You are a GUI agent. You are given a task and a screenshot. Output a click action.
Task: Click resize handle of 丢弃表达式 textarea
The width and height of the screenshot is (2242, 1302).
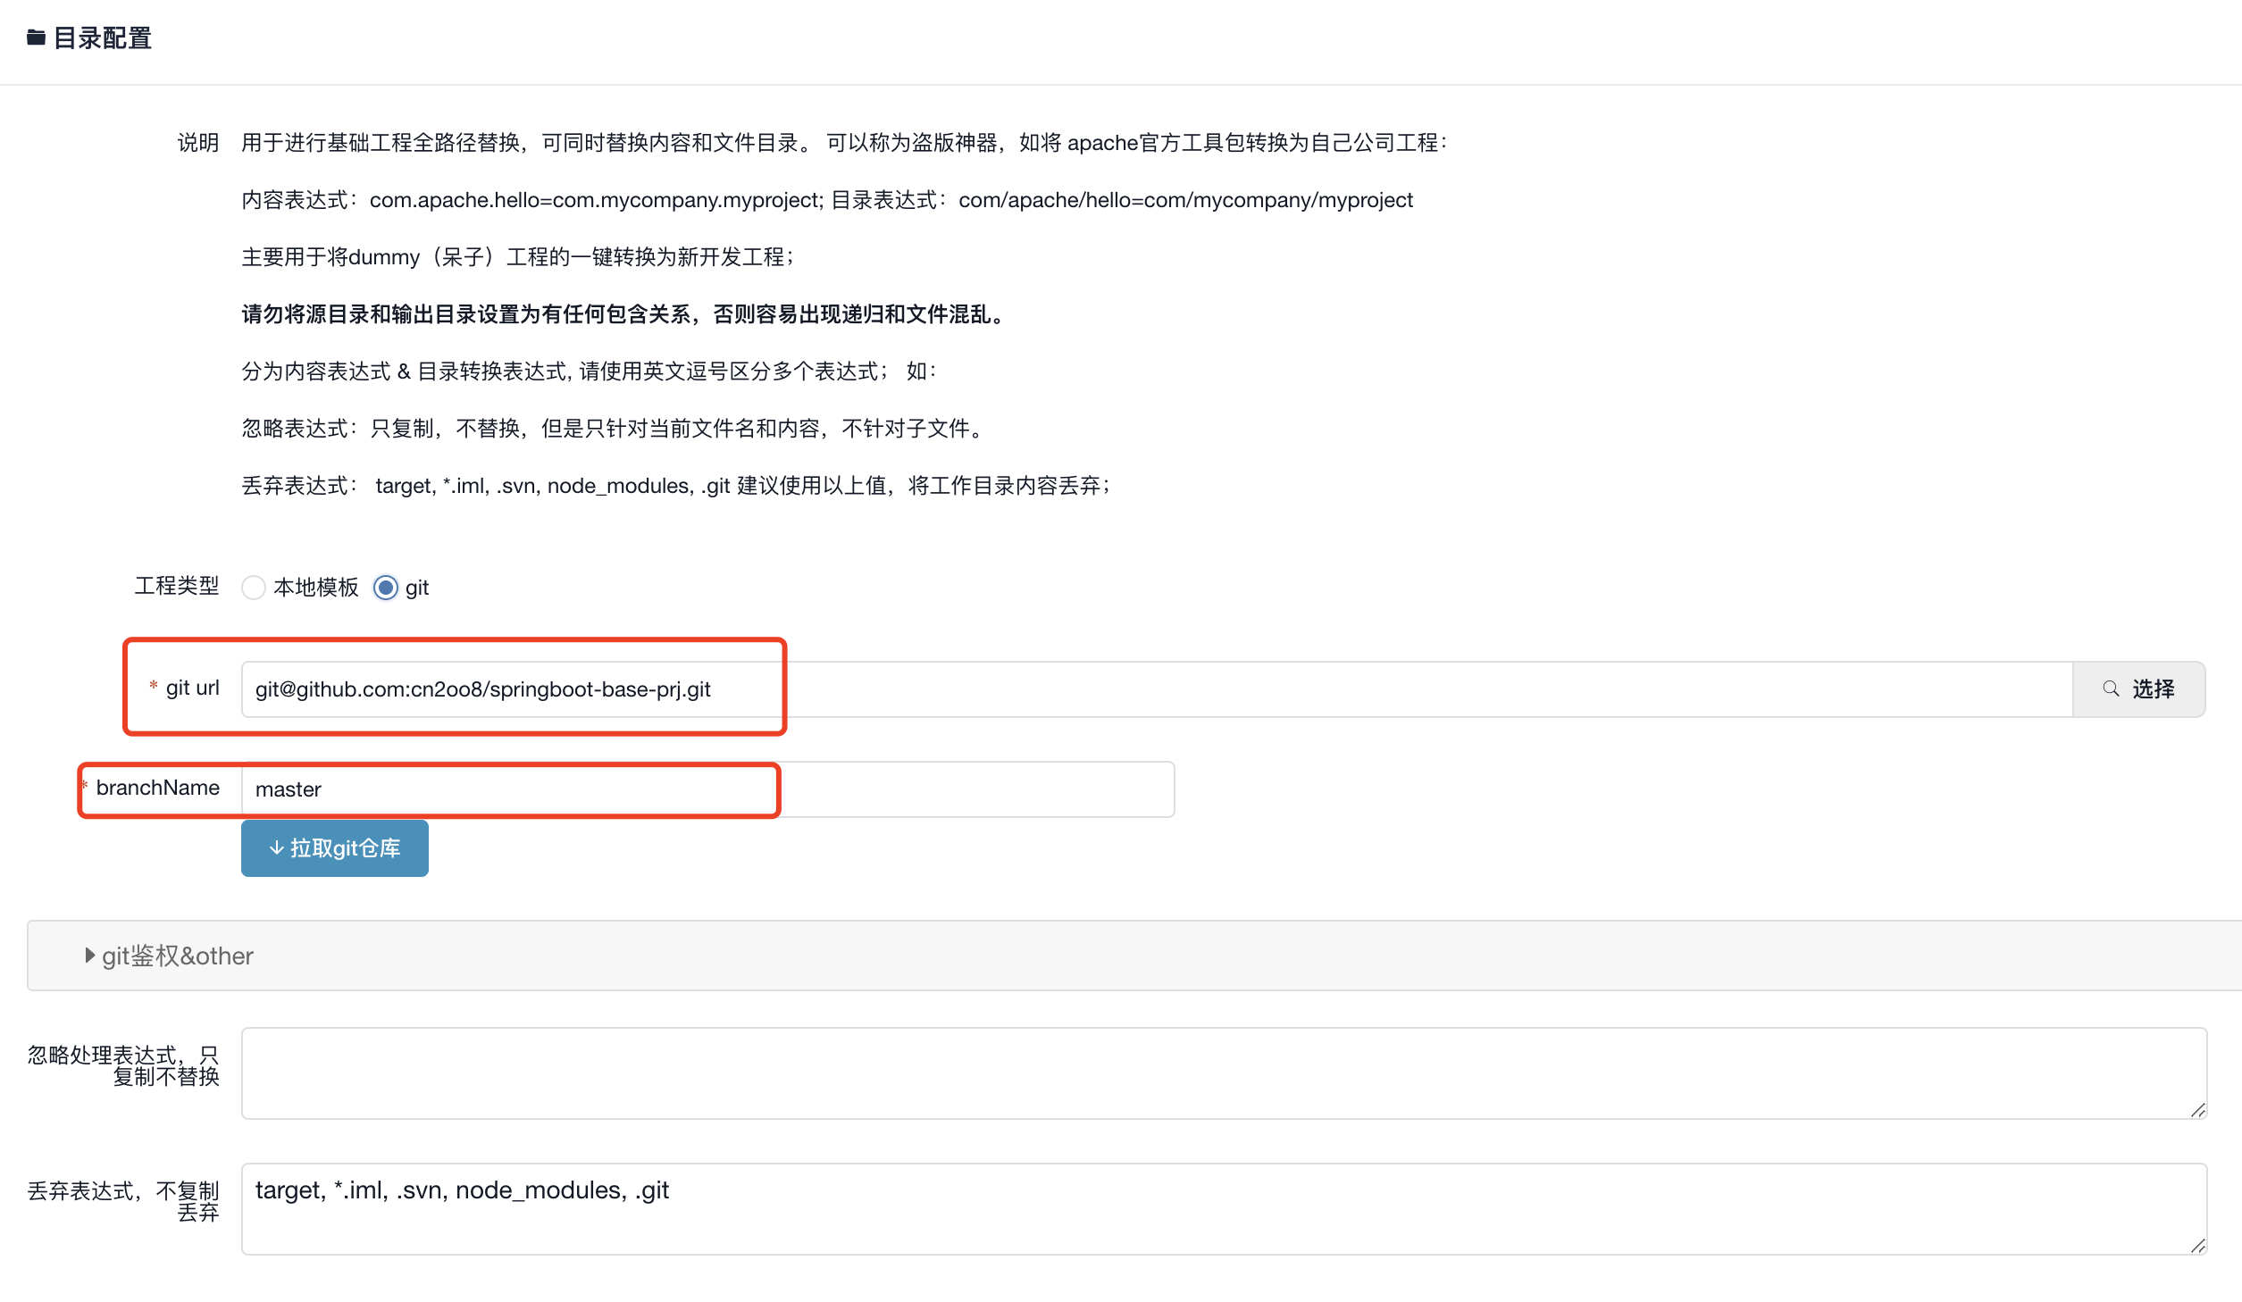2198,1246
